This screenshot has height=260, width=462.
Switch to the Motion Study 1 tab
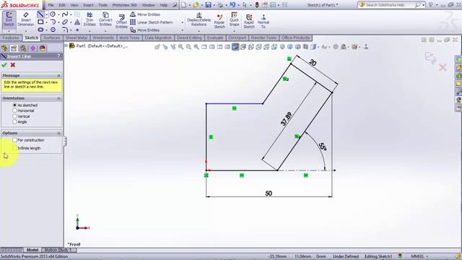(58, 250)
